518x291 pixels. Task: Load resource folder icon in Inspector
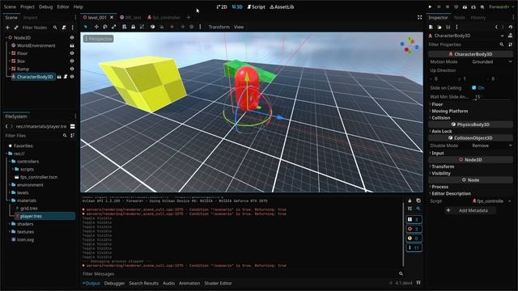coord(439,27)
